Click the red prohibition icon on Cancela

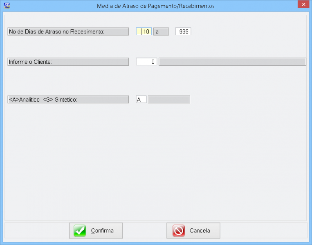pyautogui.click(x=178, y=231)
